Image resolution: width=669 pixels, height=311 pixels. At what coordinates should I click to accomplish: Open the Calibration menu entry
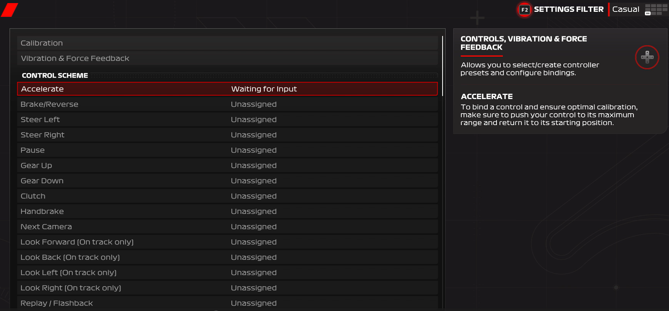(x=227, y=43)
